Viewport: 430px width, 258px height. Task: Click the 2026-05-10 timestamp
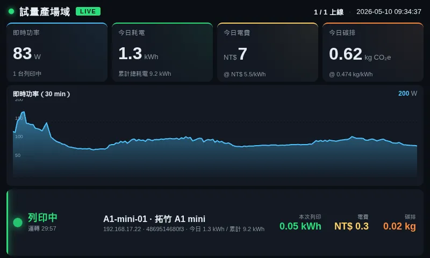coord(389,12)
